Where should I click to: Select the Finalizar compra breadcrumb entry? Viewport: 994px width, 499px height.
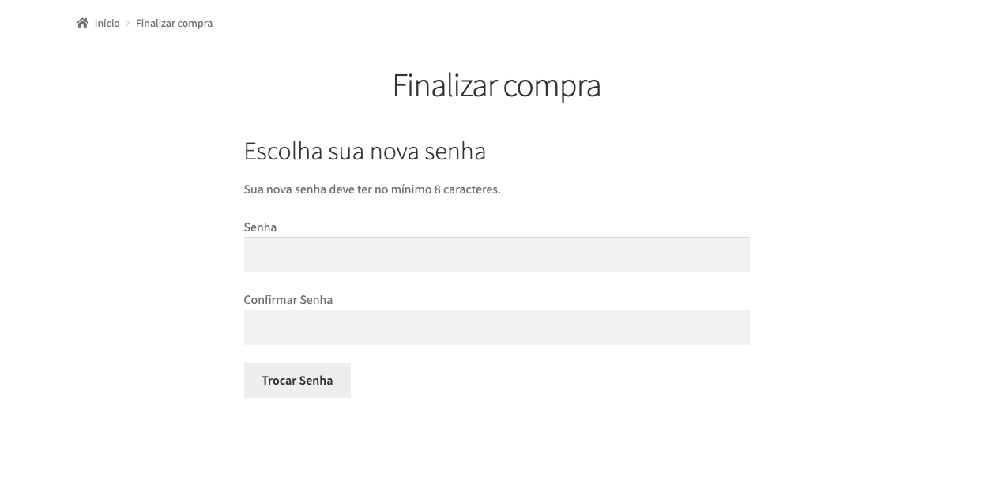pos(174,23)
